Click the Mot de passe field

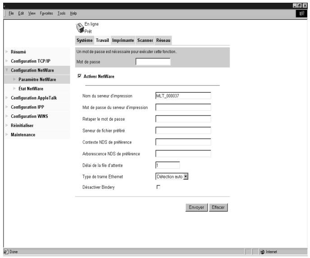tap(153, 62)
